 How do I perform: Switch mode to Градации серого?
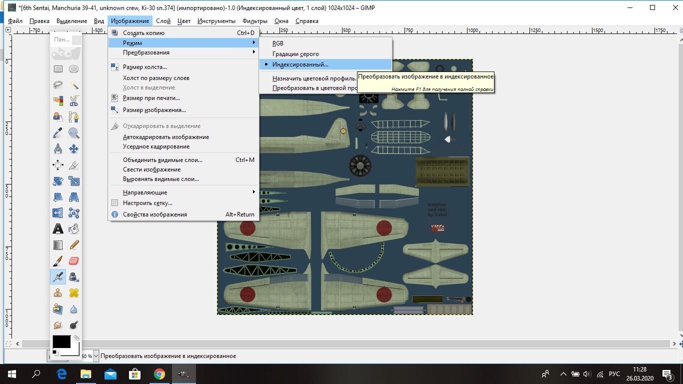pos(295,54)
